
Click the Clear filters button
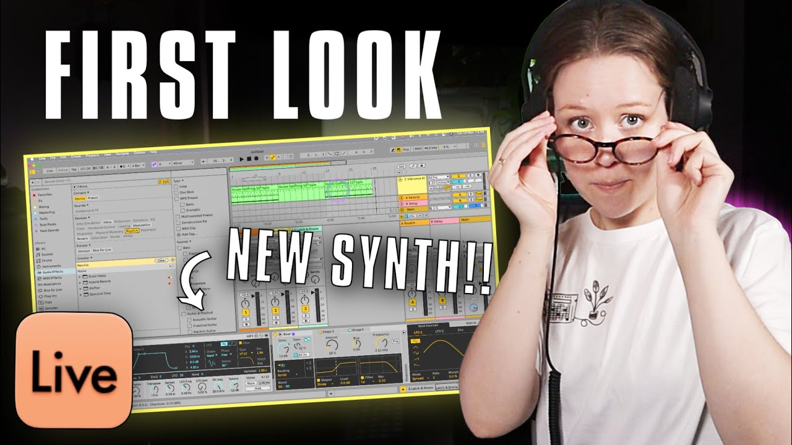coord(161,260)
